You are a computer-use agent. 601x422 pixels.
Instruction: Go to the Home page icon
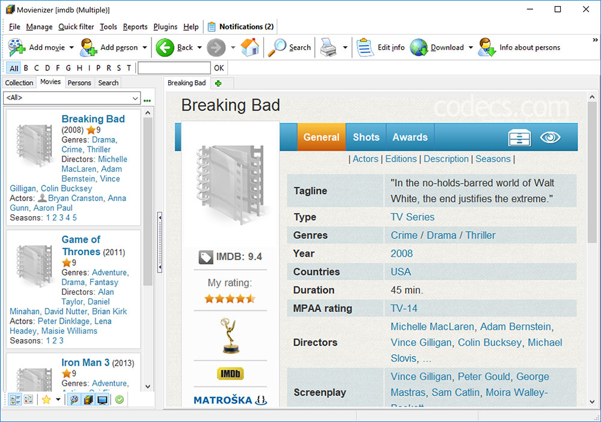click(x=250, y=47)
